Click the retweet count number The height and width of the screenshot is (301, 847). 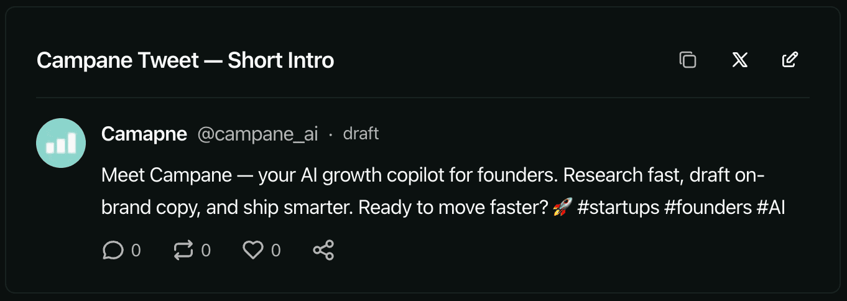pos(206,250)
